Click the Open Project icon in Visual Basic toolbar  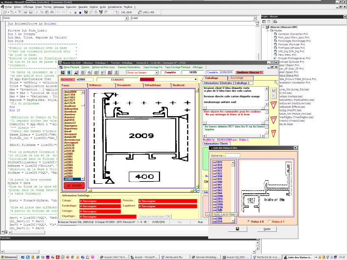(x=26, y=13)
